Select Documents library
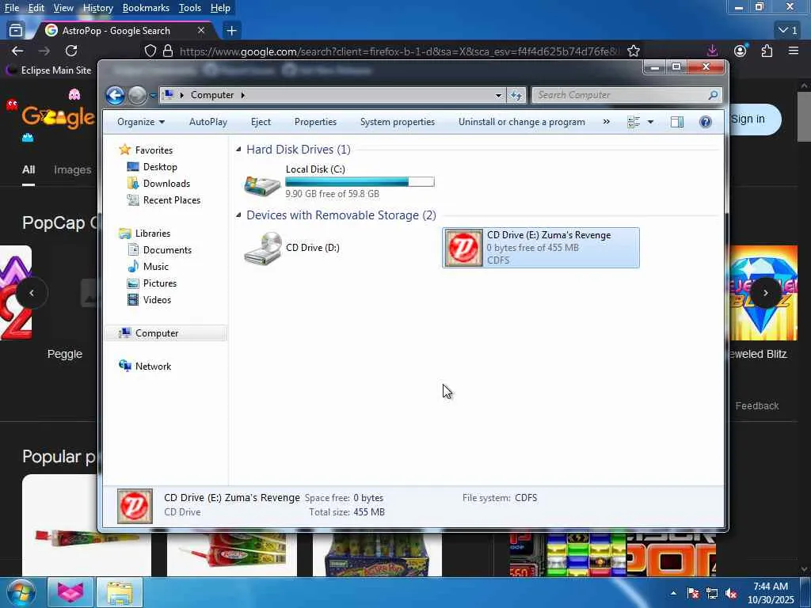 167,249
